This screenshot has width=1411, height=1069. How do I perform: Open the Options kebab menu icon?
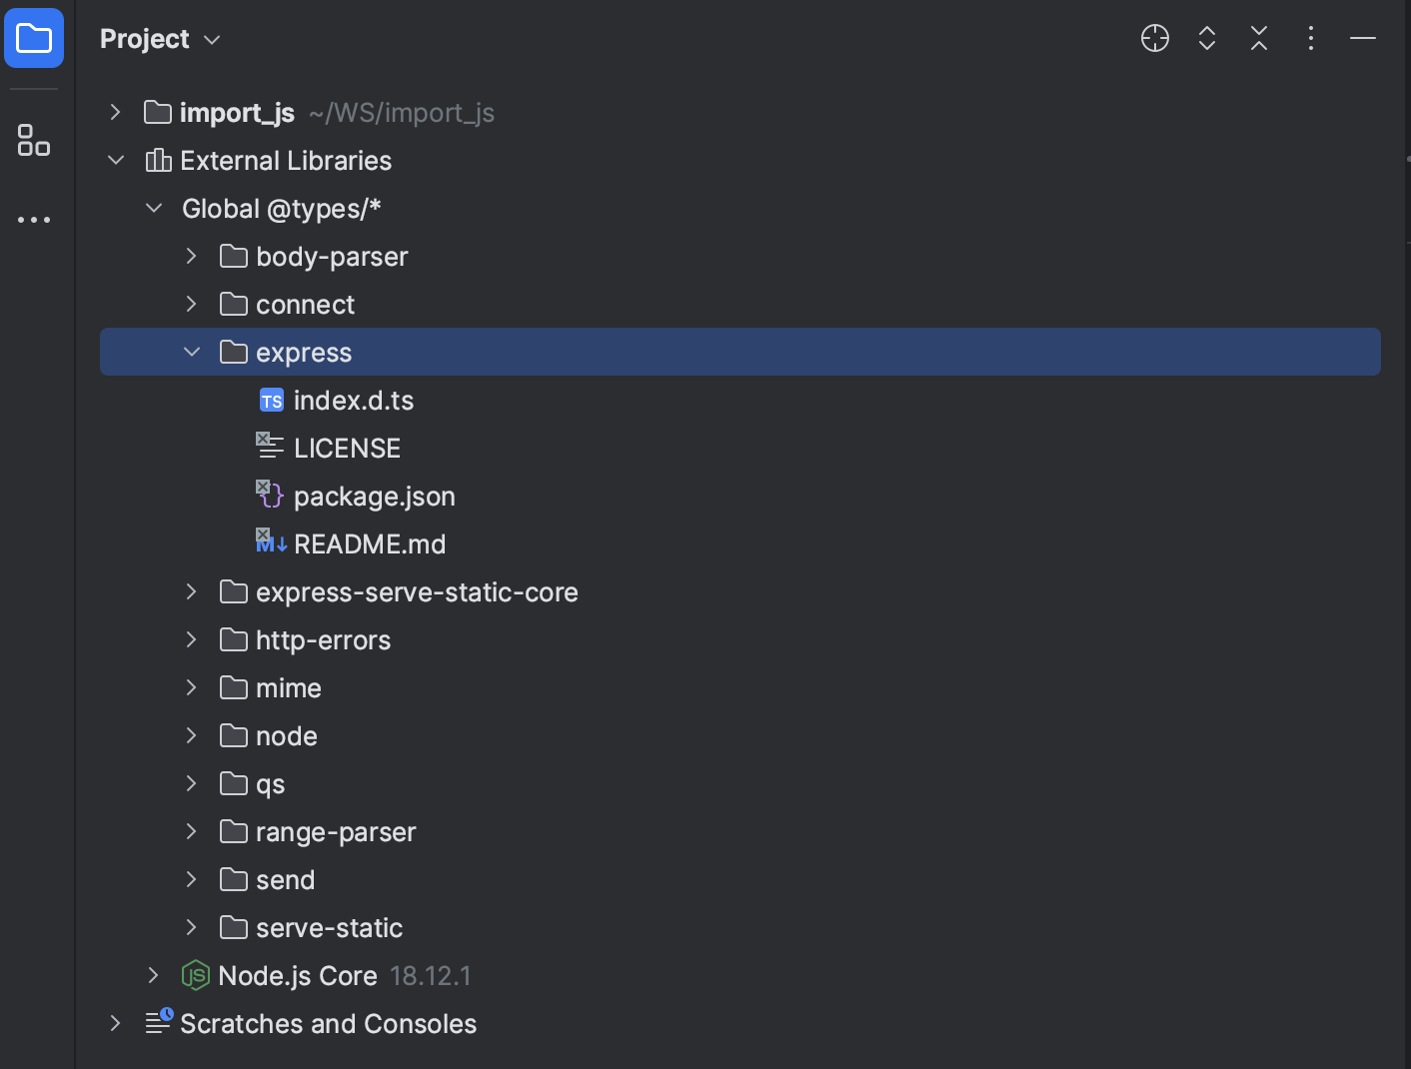click(x=1310, y=38)
